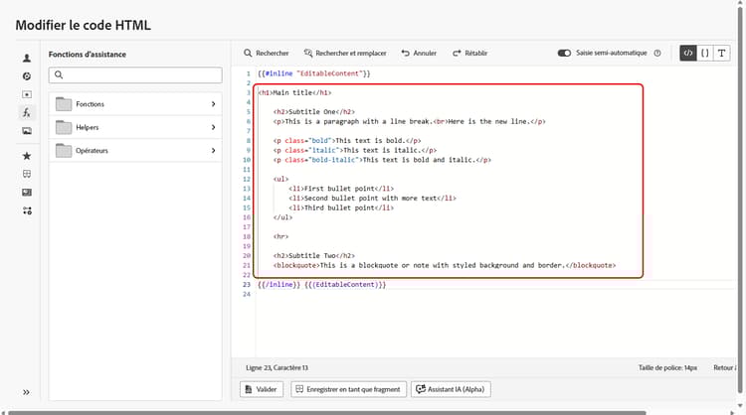Screen dimensions: 746x415
Task: Expand the left sidebar with double chevron
Action: (x=27, y=392)
